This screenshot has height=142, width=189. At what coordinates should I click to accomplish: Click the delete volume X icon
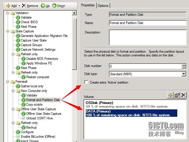(183, 95)
